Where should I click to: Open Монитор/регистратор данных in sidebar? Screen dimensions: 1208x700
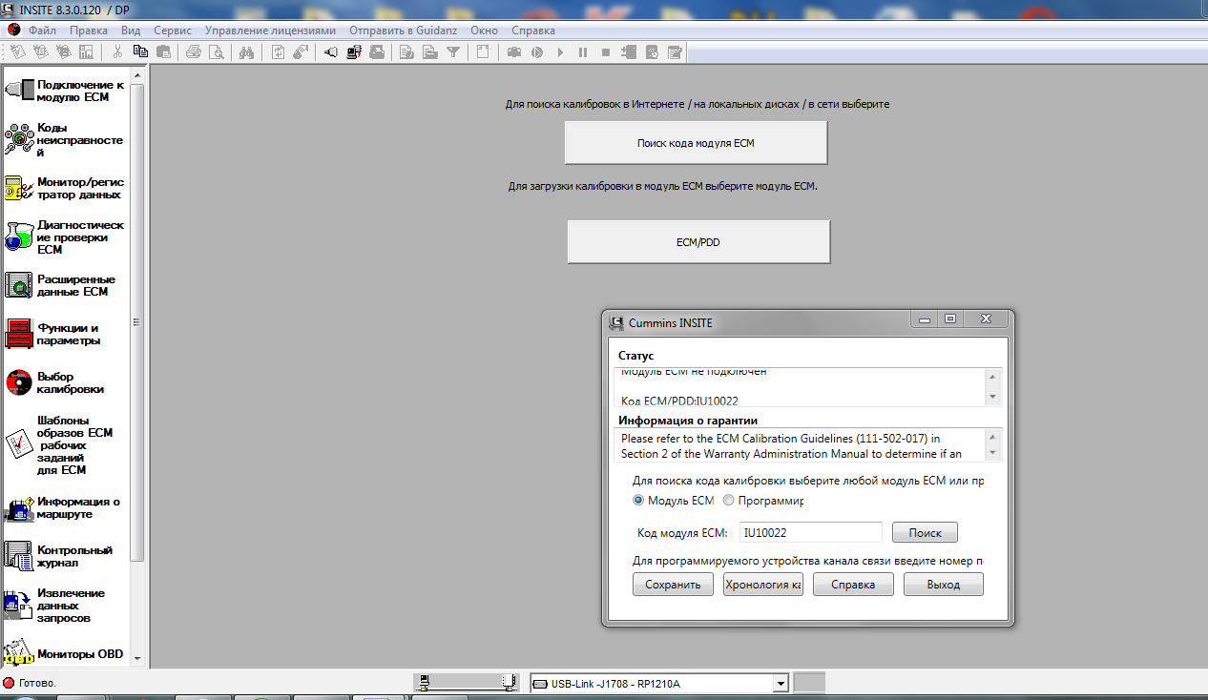65,188
